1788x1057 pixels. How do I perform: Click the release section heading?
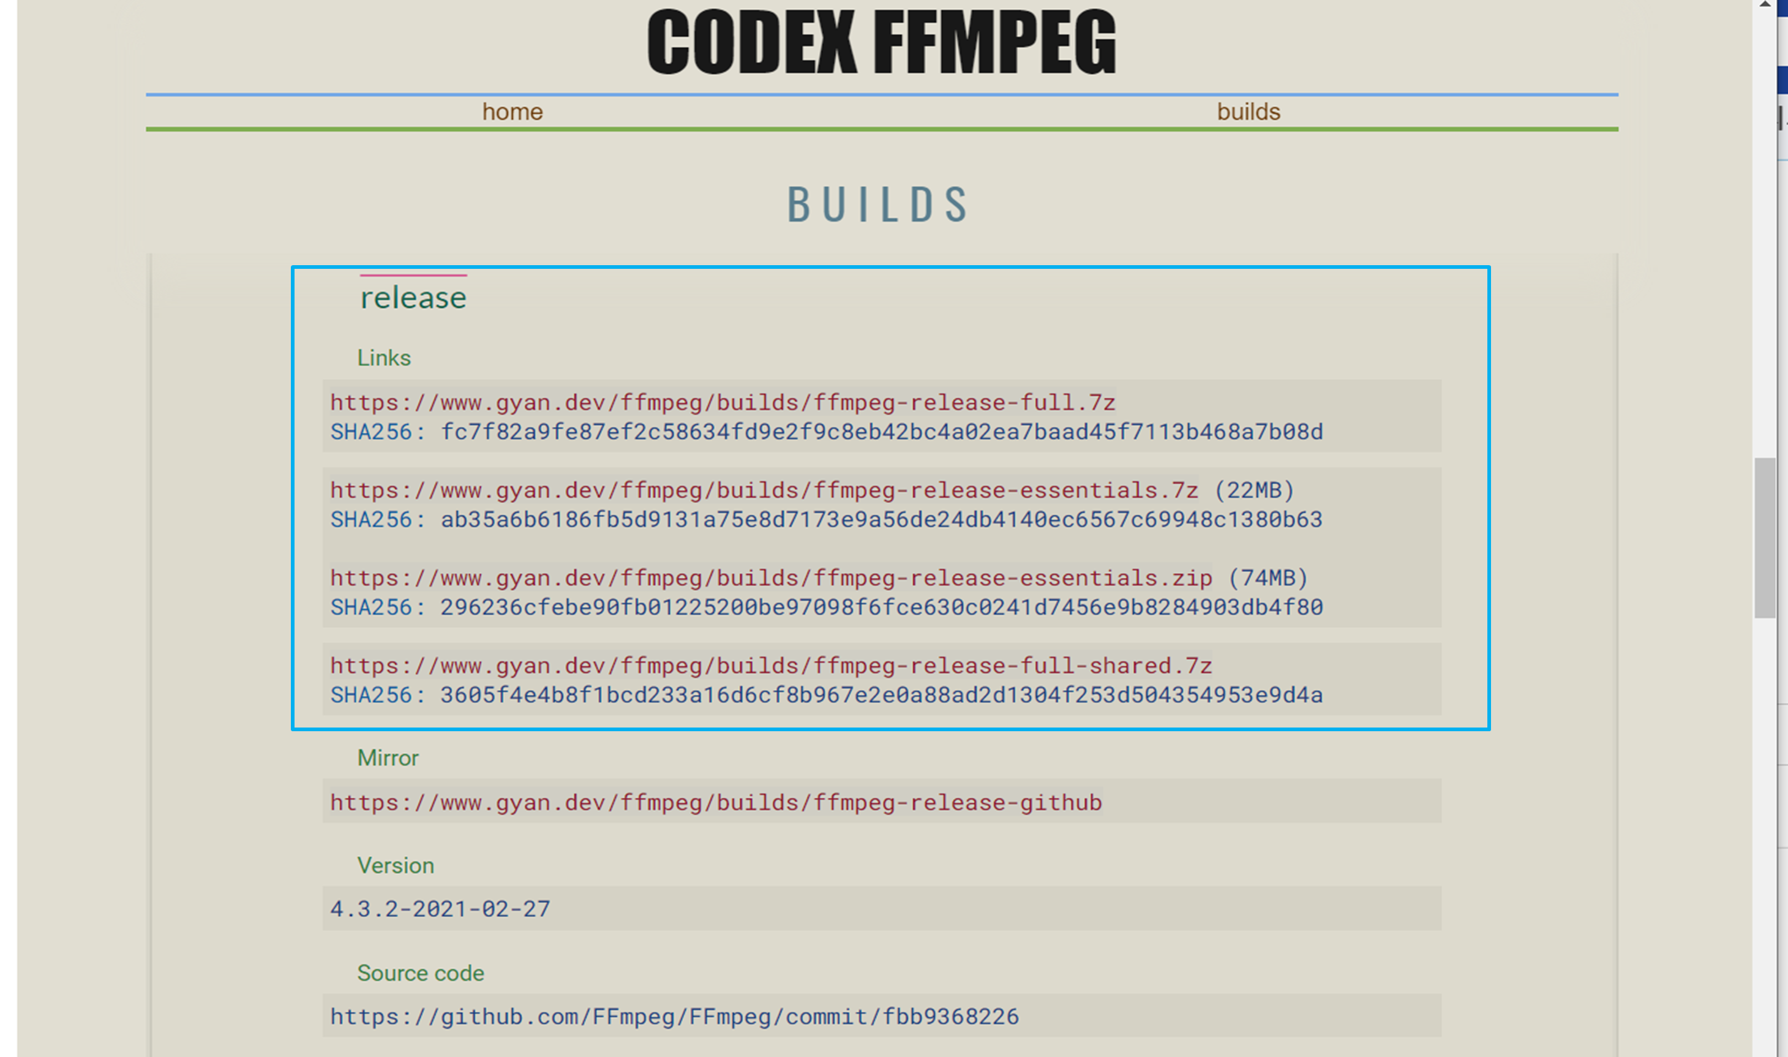pyautogui.click(x=413, y=298)
